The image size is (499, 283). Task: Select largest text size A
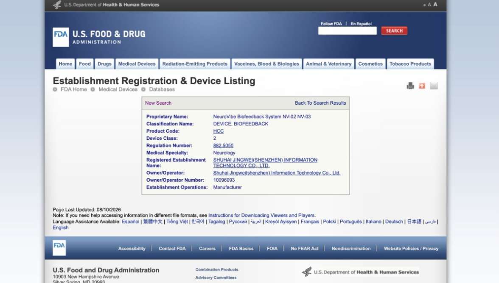[435, 4]
